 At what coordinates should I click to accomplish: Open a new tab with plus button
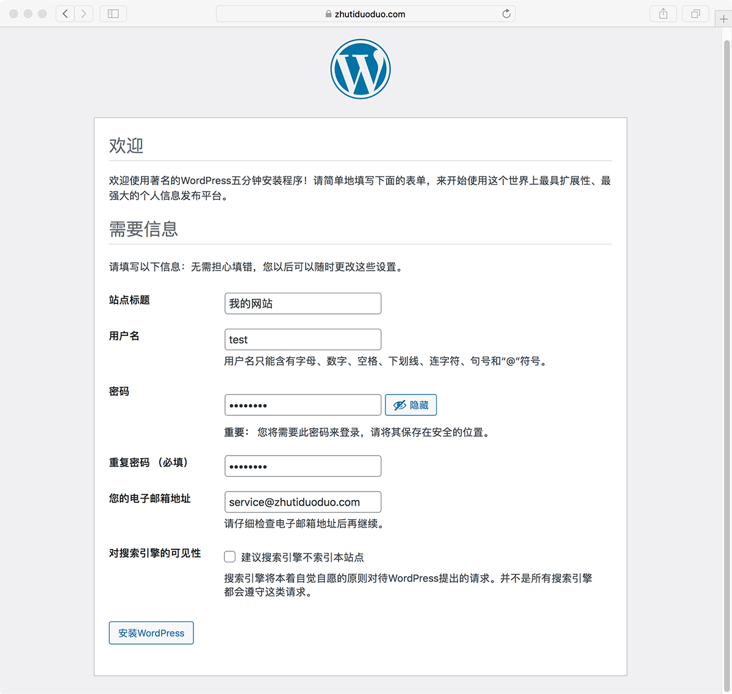723,19
